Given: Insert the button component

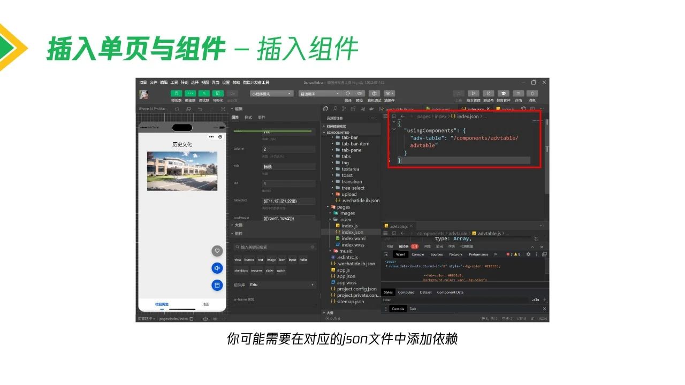Looking at the screenshot, I should click(x=249, y=260).
